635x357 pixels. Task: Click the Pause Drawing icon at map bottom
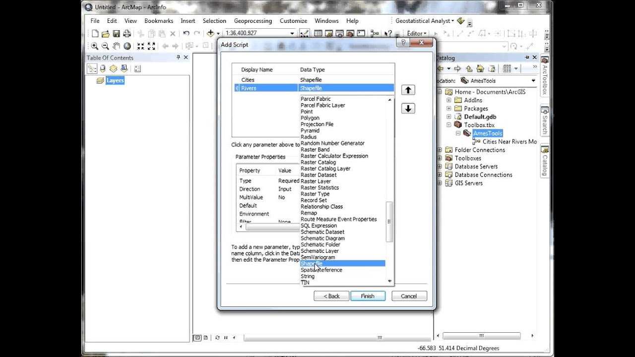pos(226,338)
